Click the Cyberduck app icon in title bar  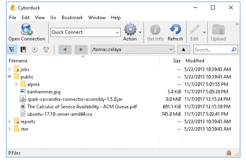point(13,8)
